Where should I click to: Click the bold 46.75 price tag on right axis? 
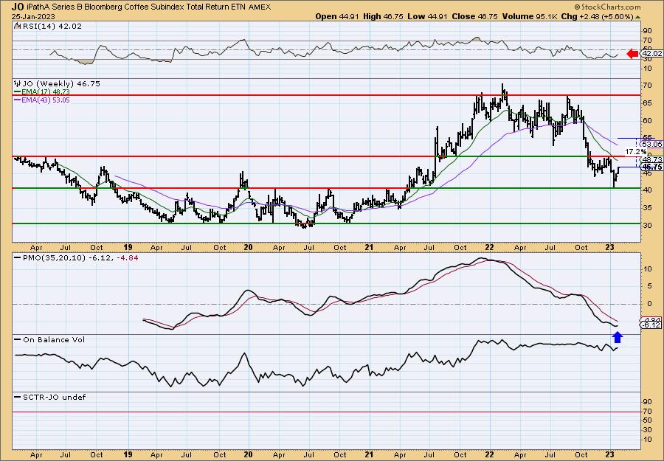tap(651, 167)
